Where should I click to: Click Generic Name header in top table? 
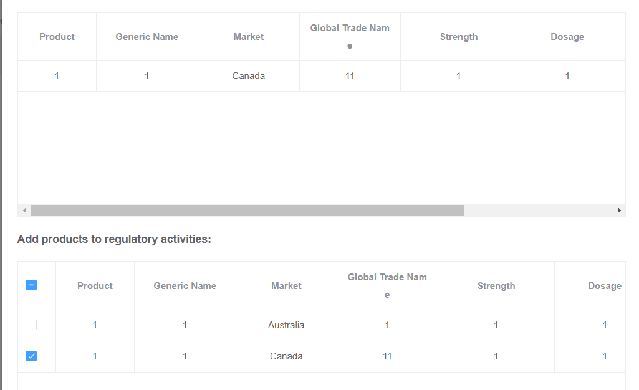pyautogui.click(x=147, y=37)
